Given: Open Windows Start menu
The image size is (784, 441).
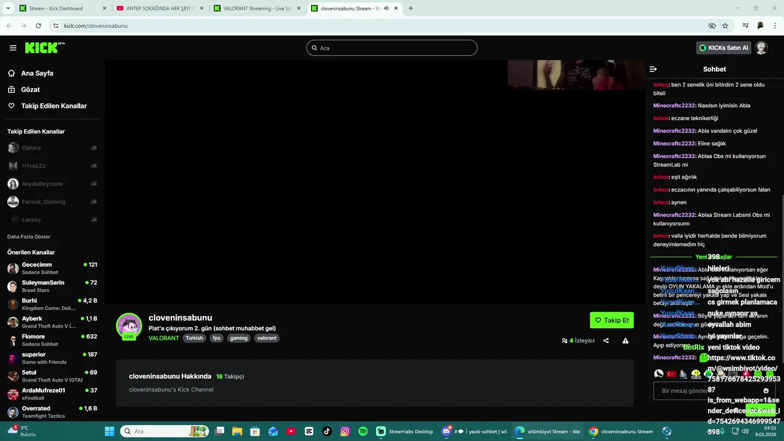Looking at the screenshot, I should click(x=110, y=431).
